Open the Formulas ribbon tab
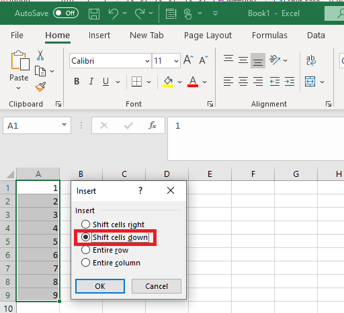The height and width of the screenshot is (313, 344). (x=269, y=36)
